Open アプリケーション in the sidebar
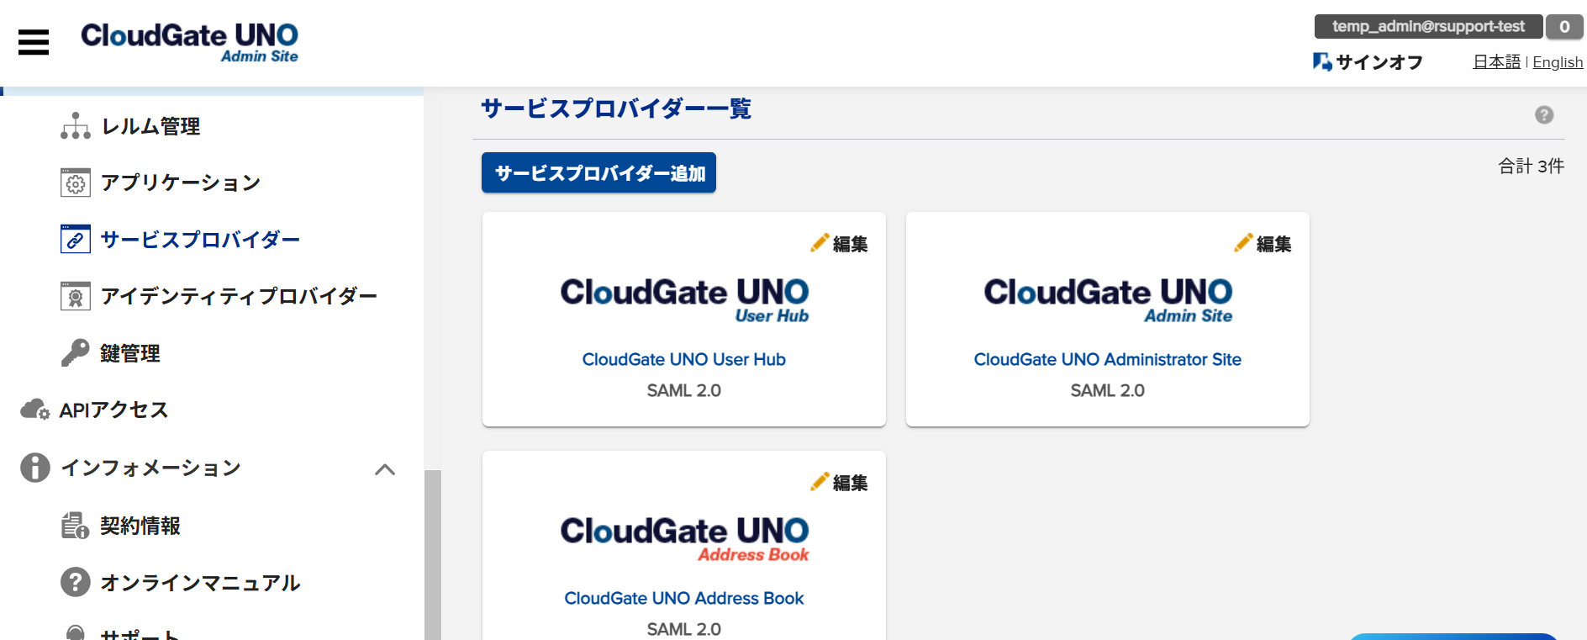The height and width of the screenshot is (640, 1587). tap(181, 182)
